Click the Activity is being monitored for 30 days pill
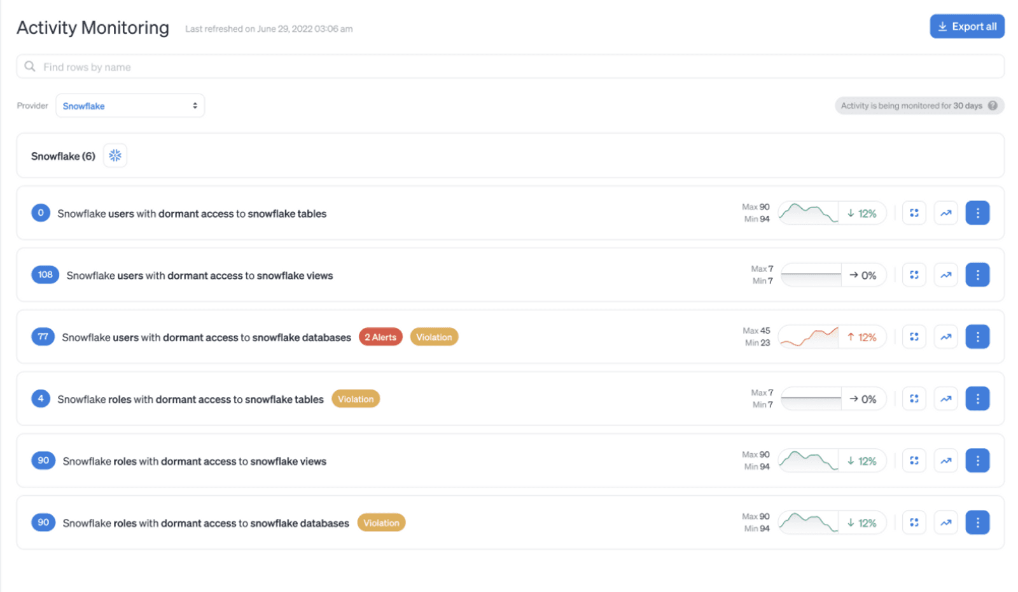This screenshot has height=592, width=1018. point(919,106)
